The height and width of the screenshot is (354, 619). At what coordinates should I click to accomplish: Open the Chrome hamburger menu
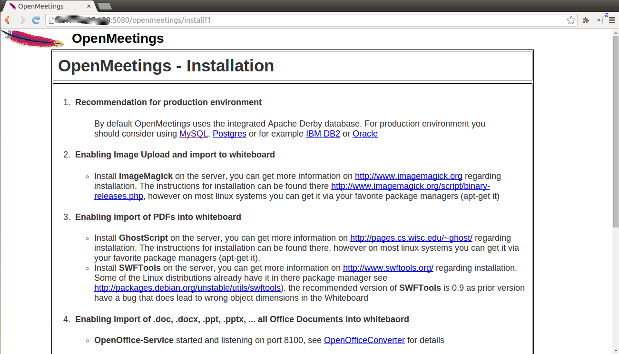(x=612, y=20)
